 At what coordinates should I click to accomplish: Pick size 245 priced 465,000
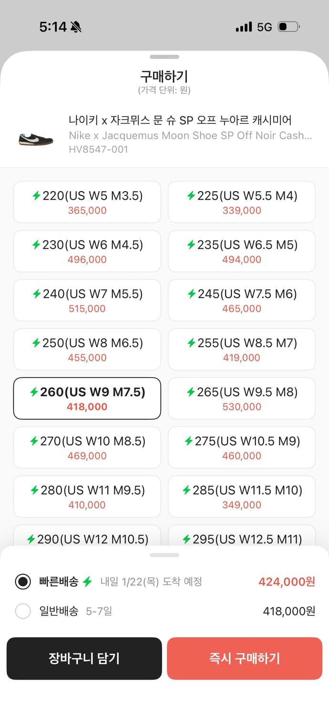tap(242, 300)
